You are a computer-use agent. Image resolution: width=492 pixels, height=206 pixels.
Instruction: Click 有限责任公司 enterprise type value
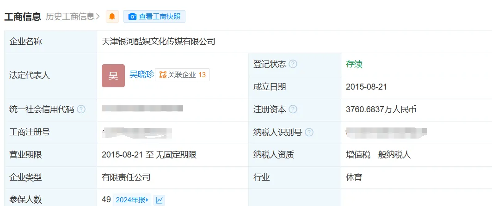[126, 177]
